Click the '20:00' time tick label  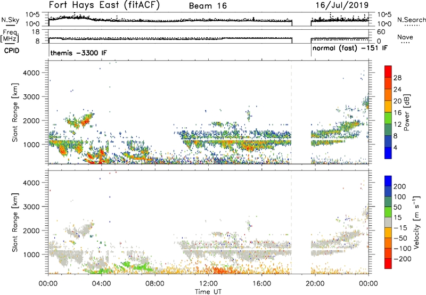coord(315,284)
